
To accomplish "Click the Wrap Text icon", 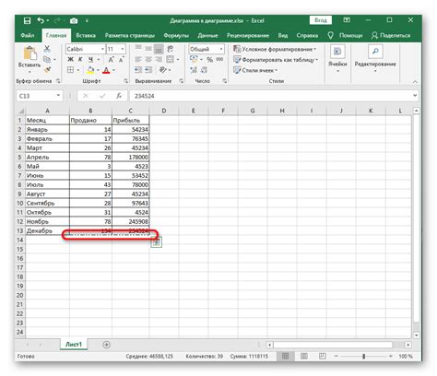I will click(170, 49).
